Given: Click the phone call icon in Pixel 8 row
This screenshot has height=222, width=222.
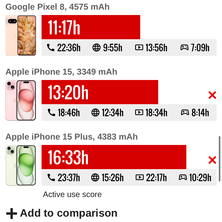Looking at the screenshot, I should click(51, 48).
